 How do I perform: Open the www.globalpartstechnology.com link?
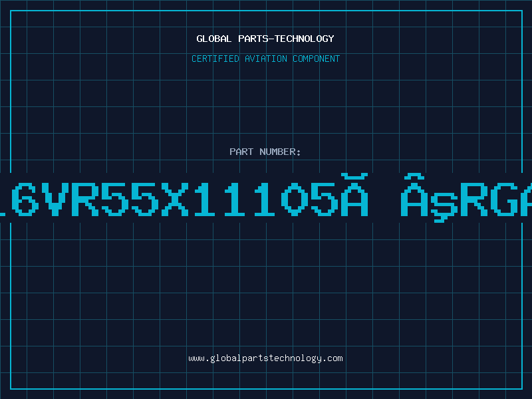click(x=265, y=358)
